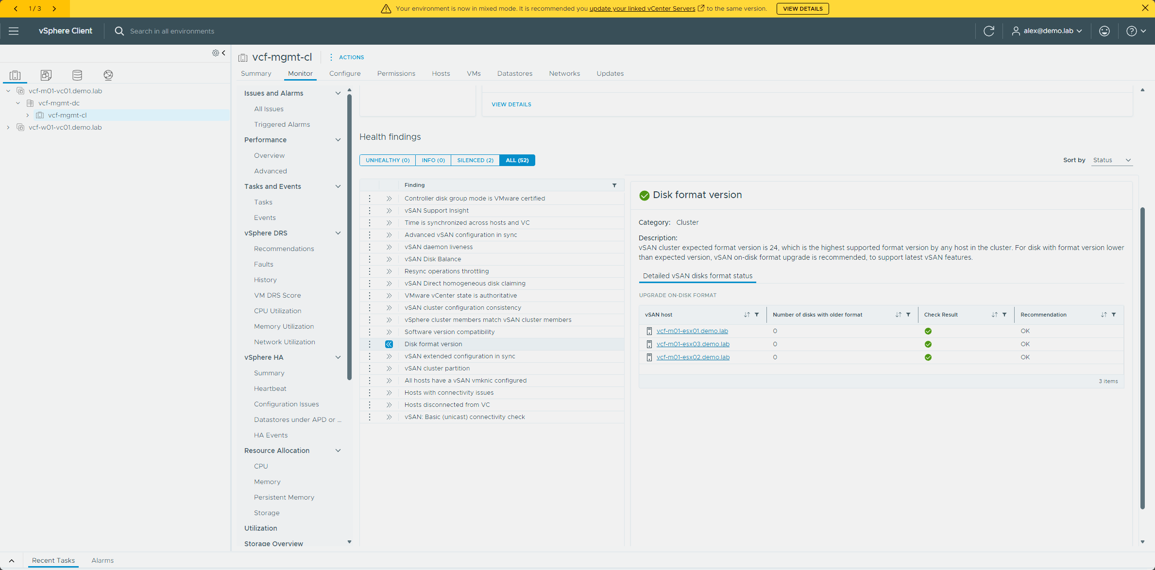This screenshot has height=570, width=1155.
Task: Collapse the vSphere DRS section
Action: click(338, 233)
